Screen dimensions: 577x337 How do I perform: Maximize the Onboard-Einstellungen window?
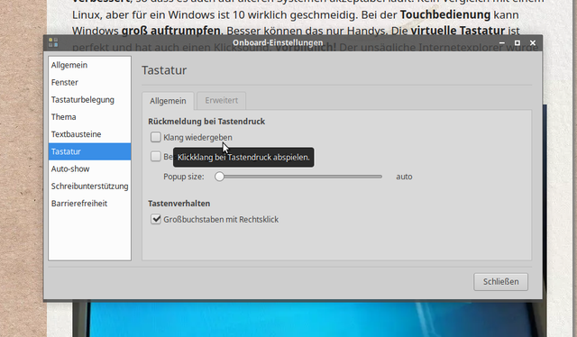tap(517, 43)
